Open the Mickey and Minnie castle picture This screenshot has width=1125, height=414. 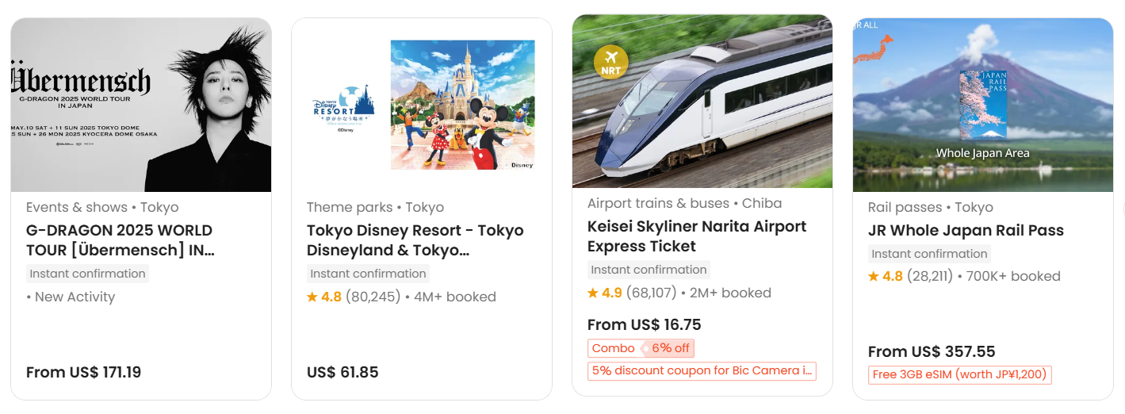pos(462,105)
